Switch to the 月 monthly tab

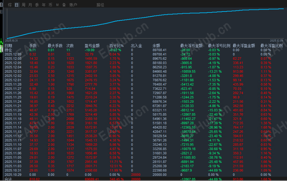30,5
